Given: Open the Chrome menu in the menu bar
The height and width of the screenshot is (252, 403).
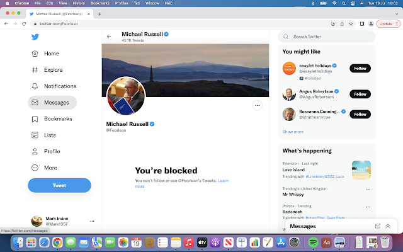Looking at the screenshot, I should [22, 3].
